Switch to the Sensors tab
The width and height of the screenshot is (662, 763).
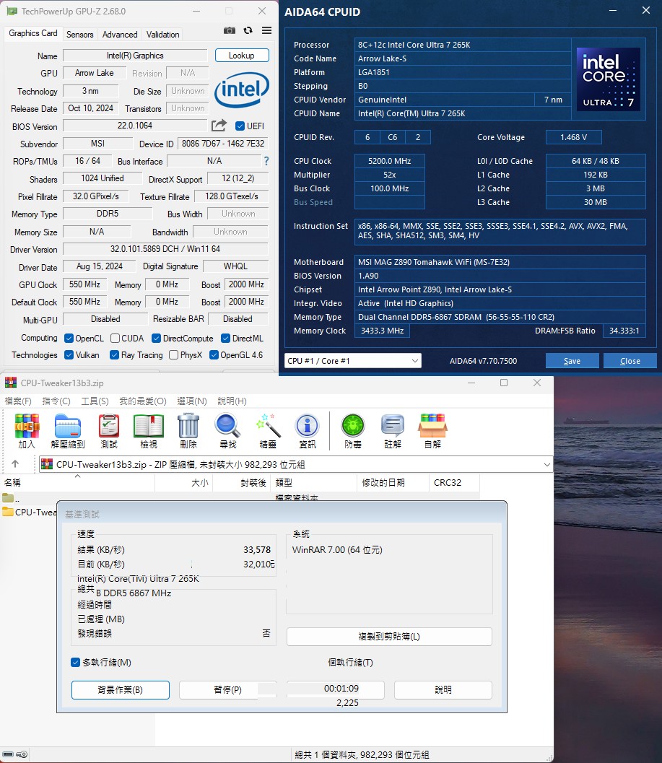tap(80, 35)
